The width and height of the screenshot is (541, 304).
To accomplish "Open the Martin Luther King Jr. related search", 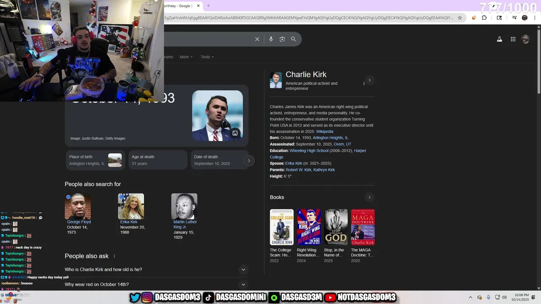I will (185, 217).
